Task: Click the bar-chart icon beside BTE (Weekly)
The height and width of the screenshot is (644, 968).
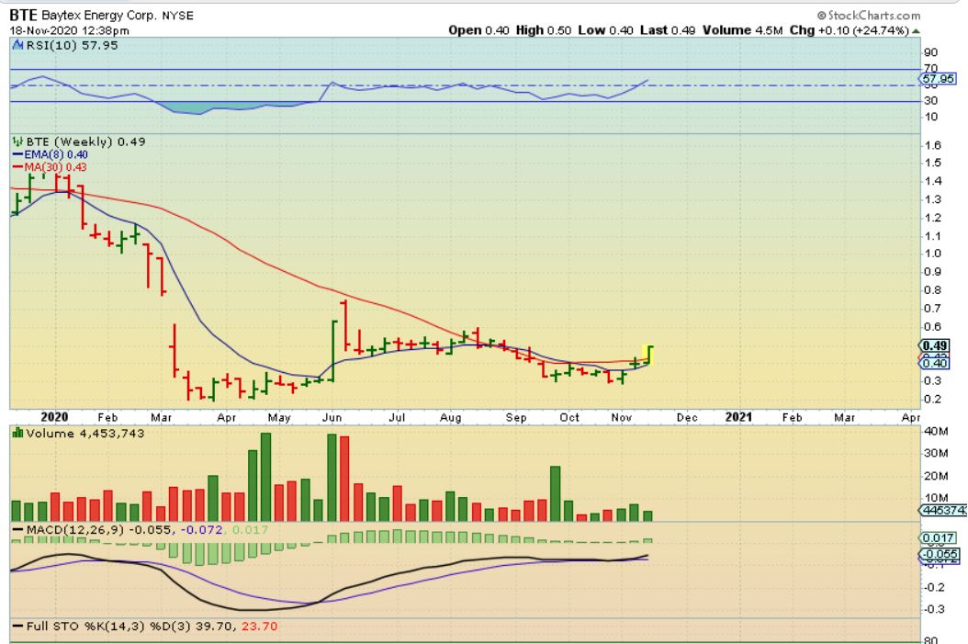Action: click(17, 141)
